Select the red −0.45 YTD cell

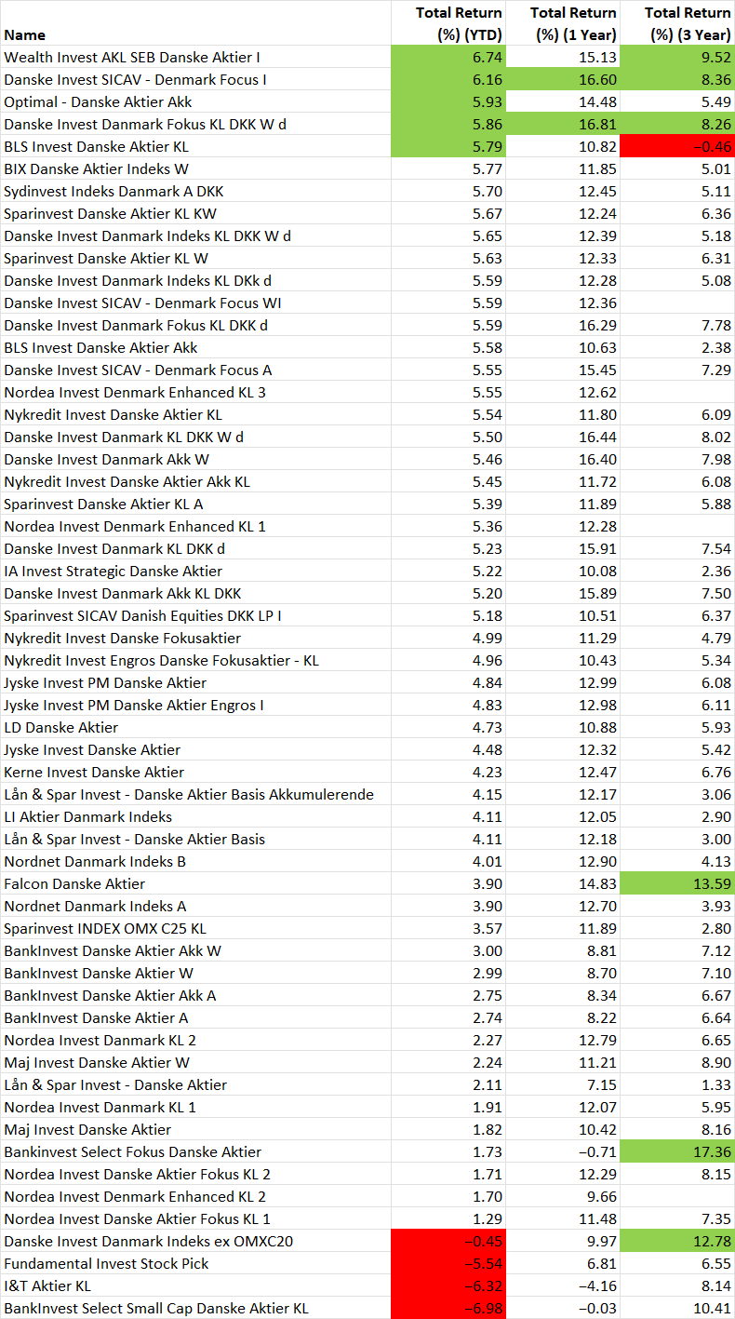pyautogui.click(x=448, y=1241)
